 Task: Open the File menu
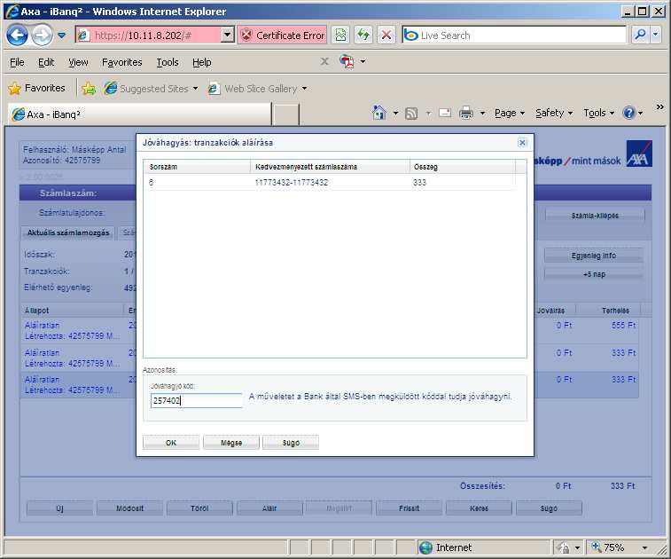pyautogui.click(x=17, y=62)
